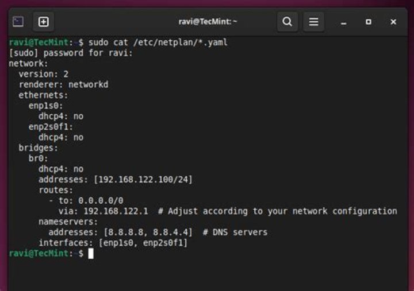
Task: Click the version: 2 line
Action: click(x=44, y=74)
